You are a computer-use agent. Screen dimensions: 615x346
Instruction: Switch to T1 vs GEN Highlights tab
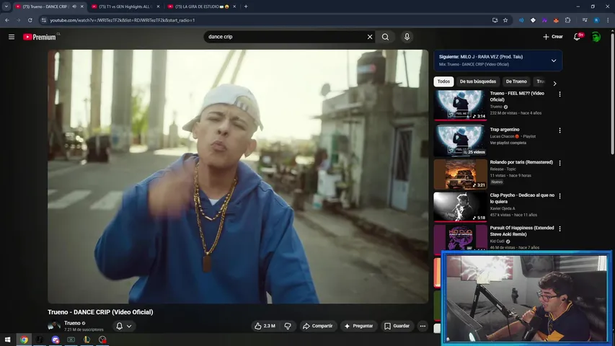123,6
